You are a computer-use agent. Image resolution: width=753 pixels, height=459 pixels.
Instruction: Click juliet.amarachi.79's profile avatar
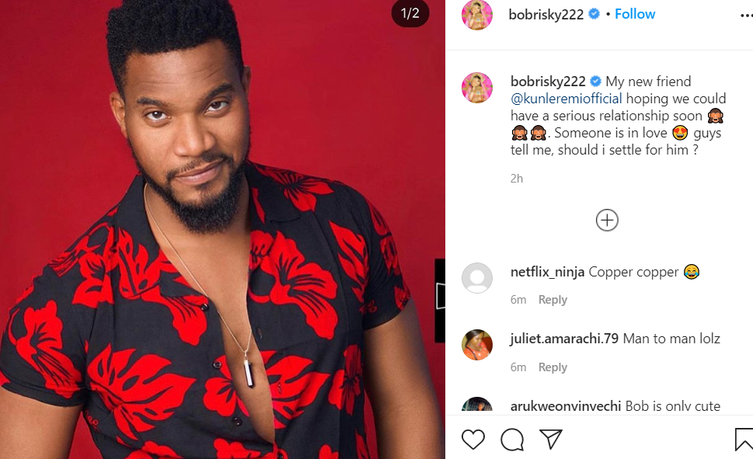pos(477,345)
